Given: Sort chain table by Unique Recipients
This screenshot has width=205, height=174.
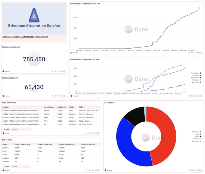Looking at the screenshot, I should (67, 144).
